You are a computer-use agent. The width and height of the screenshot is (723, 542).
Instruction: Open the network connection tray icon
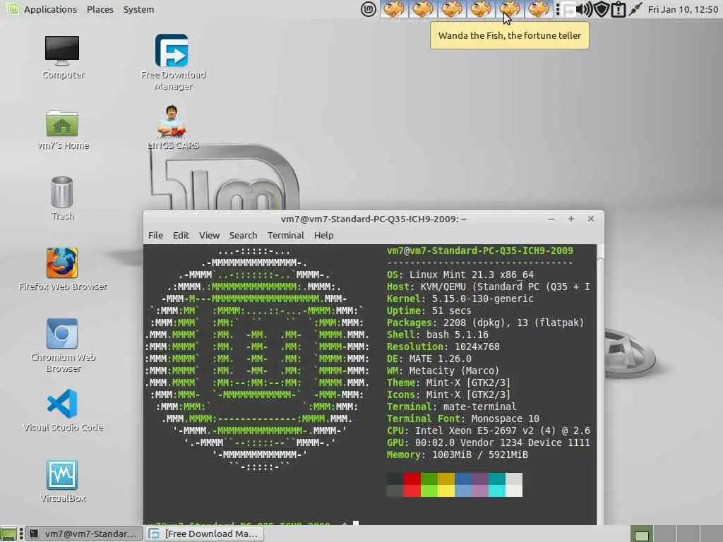tap(635, 9)
